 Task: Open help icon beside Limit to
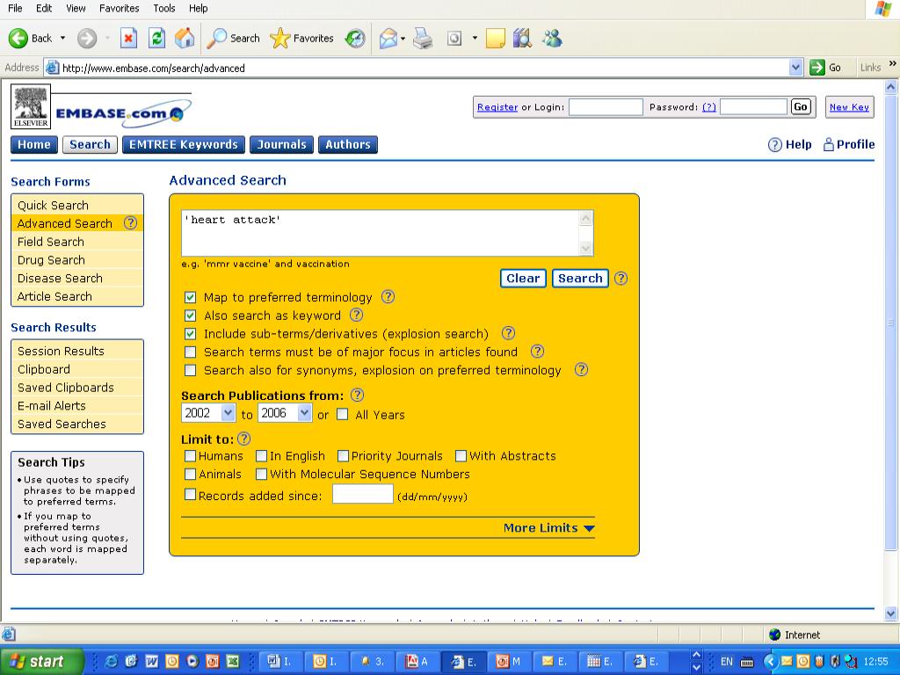pos(244,439)
